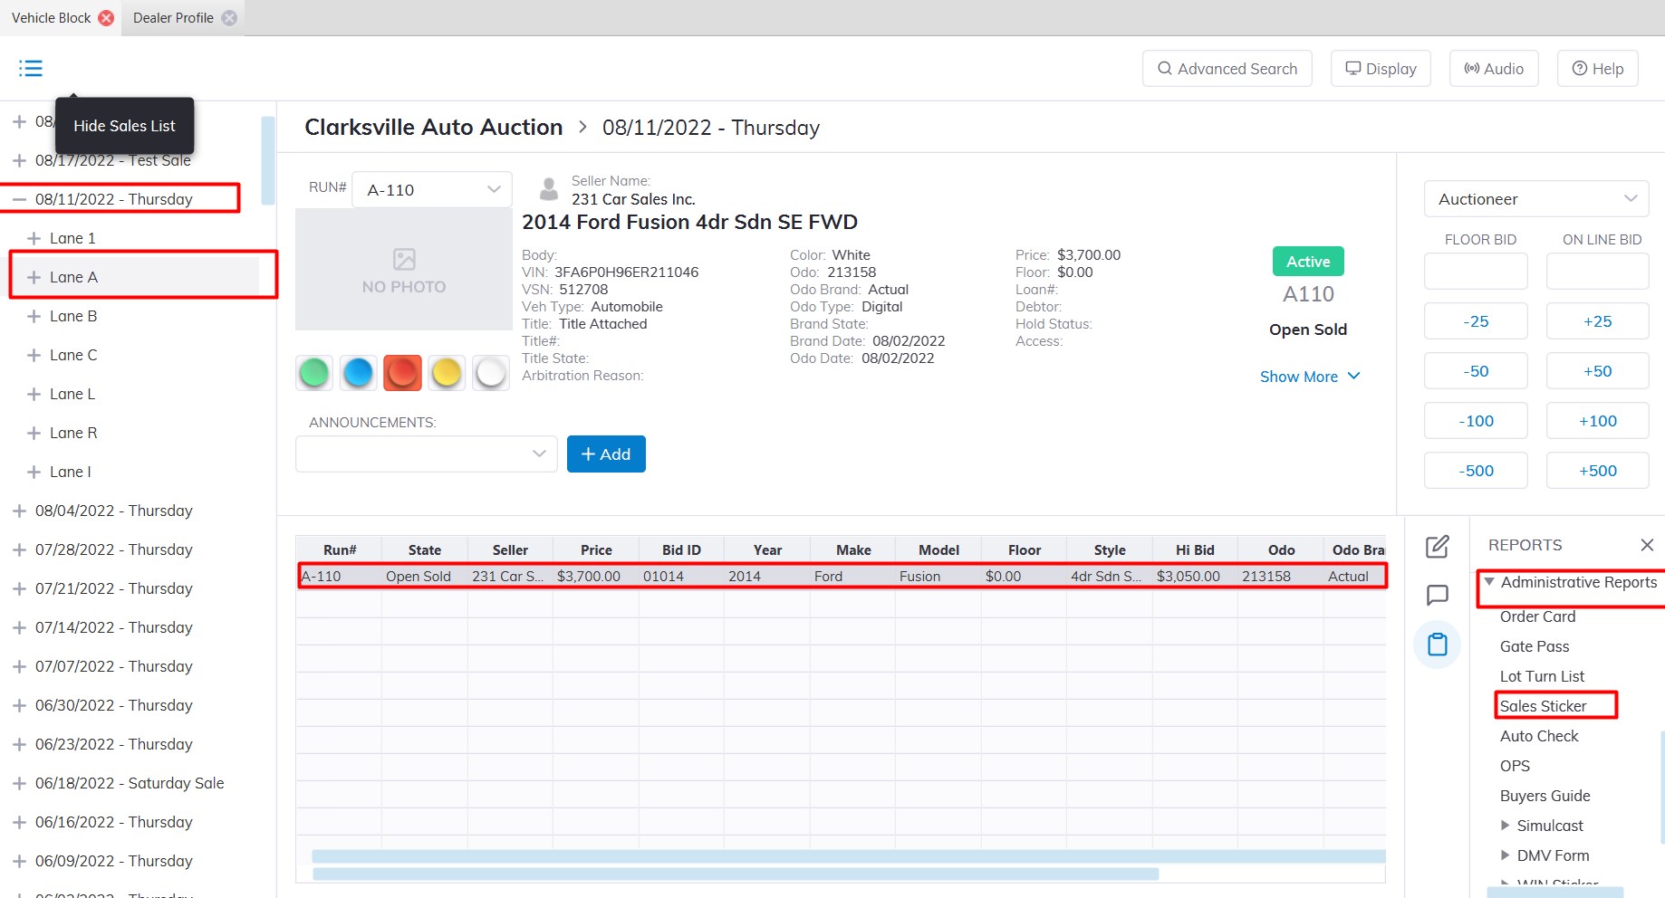1665x898 pixels.
Task: Select the red light indicator
Action: [402, 373]
